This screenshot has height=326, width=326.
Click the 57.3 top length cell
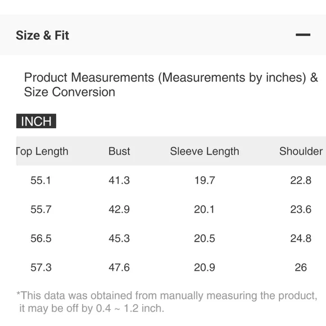[40, 267]
